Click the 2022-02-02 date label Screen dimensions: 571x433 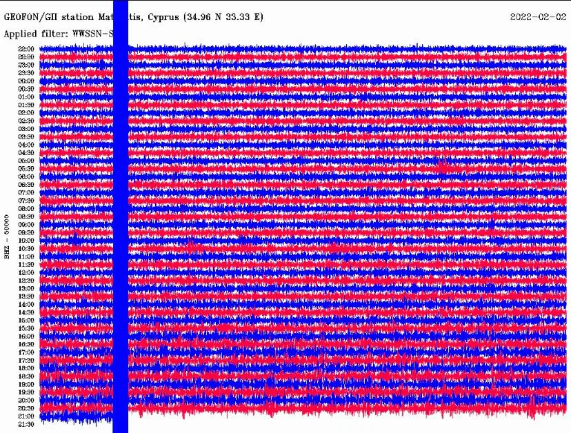[x=540, y=17]
